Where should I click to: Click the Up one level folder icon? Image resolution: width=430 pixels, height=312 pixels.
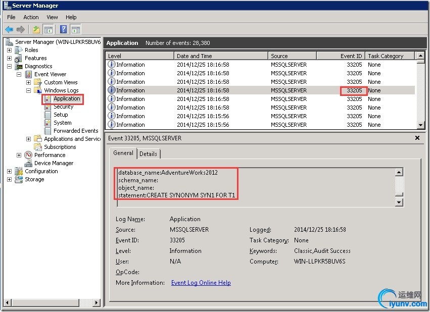point(36,29)
